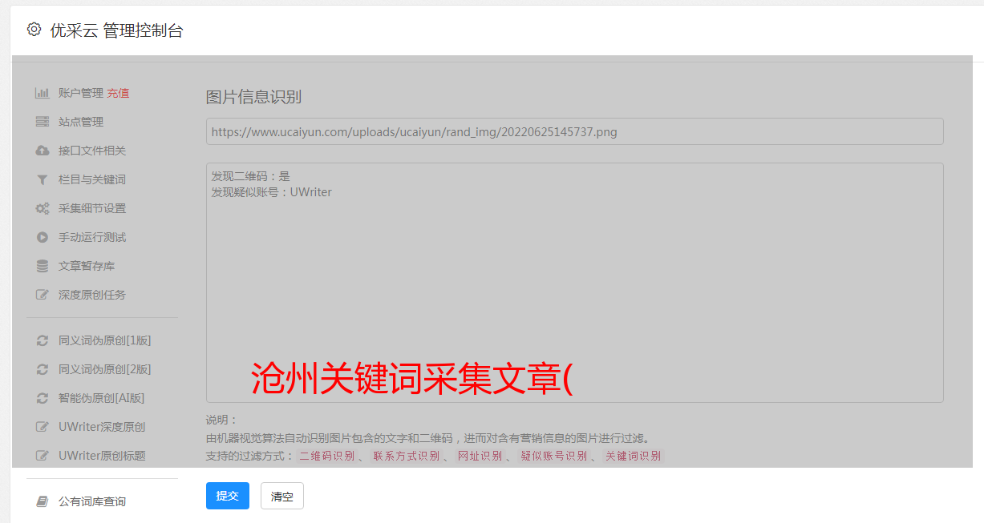Click the gears icon for 采集细节设置
The height and width of the screenshot is (523, 984).
(43, 208)
